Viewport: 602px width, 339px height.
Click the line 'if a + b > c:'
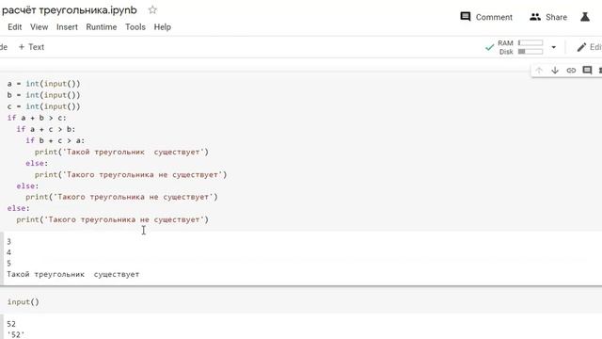37,118
